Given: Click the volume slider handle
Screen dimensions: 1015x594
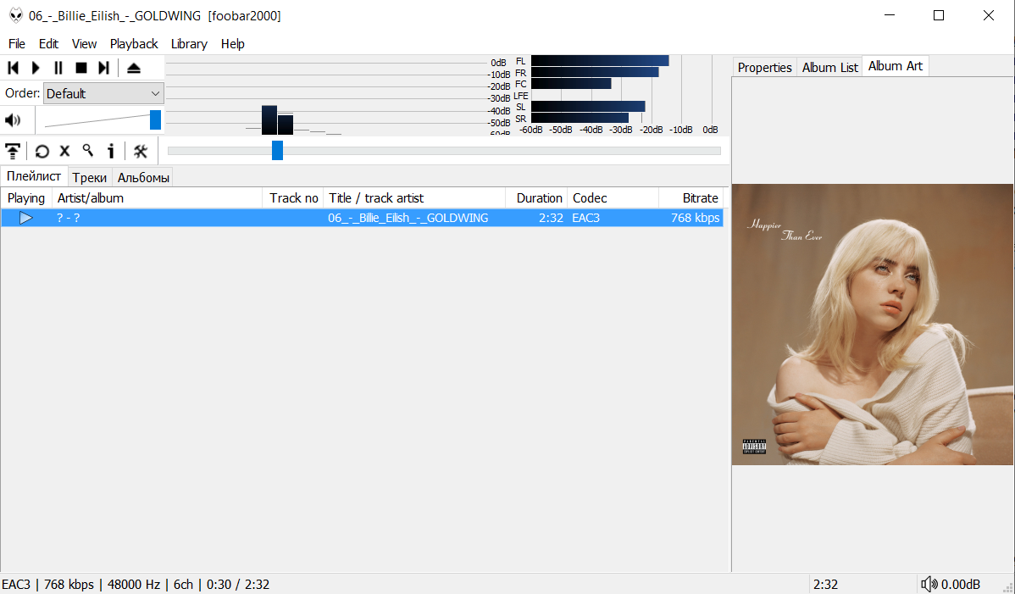Looking at the screenshot, I should (155, 119).
